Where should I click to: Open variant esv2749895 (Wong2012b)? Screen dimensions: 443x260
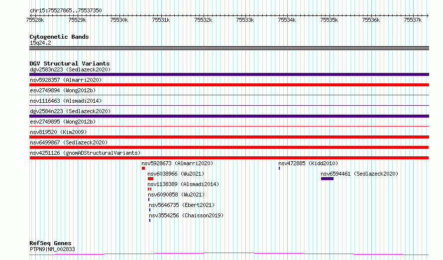(63, 122)
